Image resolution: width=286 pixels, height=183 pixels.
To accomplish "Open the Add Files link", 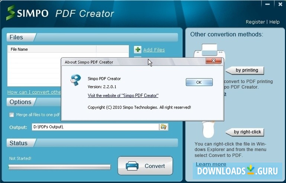I will pos(154,50).
